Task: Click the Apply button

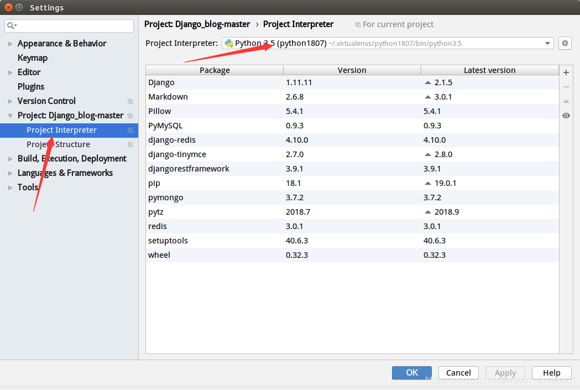Action: (505, 373)
